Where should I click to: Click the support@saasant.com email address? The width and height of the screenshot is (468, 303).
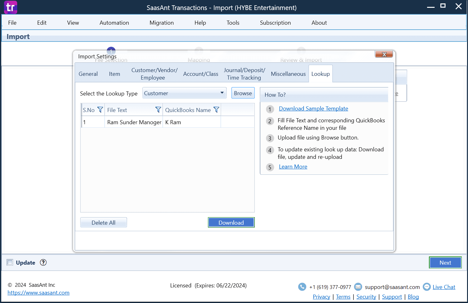[x=392, y=287]
